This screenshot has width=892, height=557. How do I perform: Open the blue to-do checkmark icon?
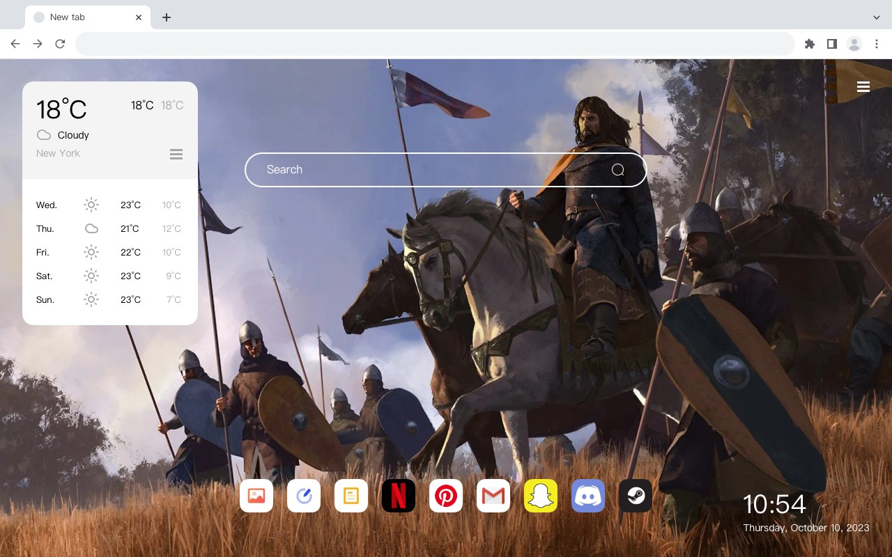click(304, 496)
